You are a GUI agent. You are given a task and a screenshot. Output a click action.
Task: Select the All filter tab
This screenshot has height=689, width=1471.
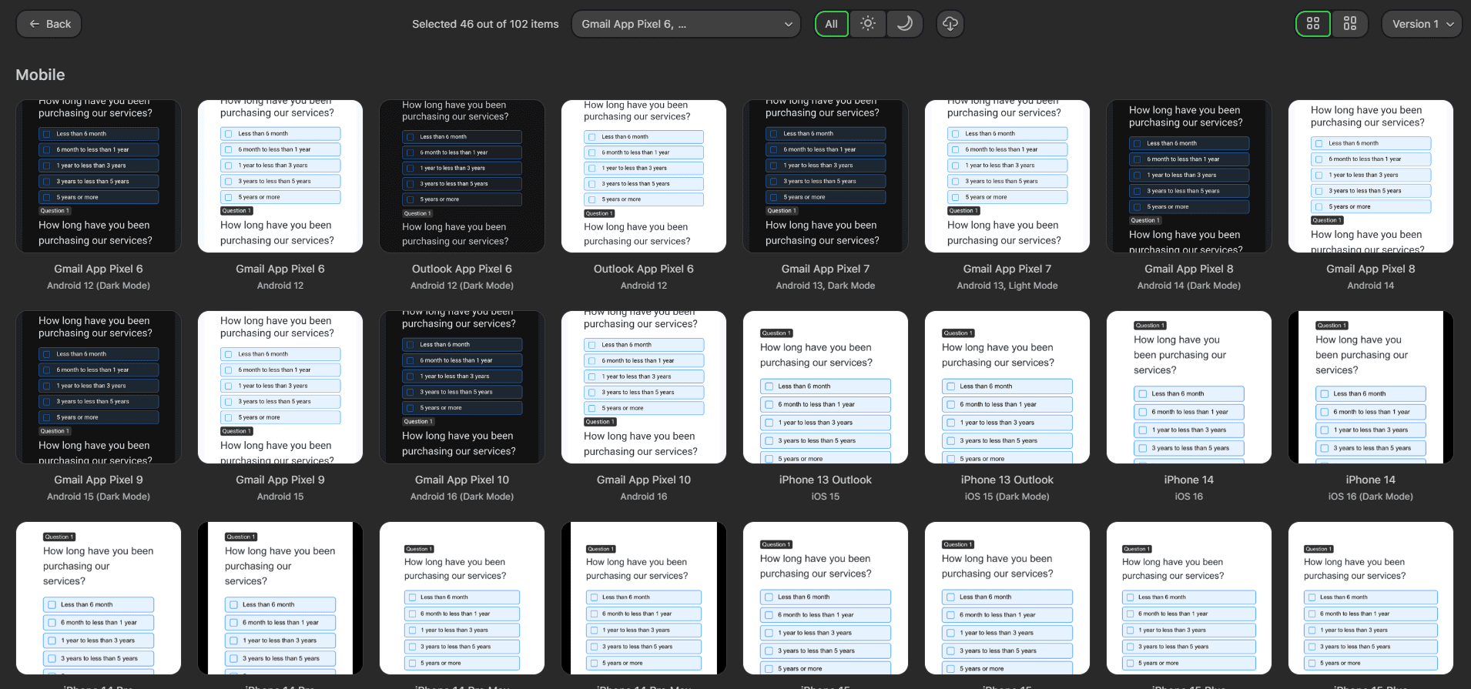pyautogui.click(x=832, y=24)
